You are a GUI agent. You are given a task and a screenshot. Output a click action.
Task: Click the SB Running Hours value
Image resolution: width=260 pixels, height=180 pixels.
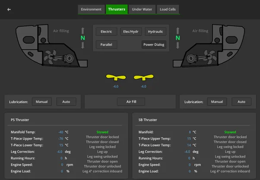point(189,158)
